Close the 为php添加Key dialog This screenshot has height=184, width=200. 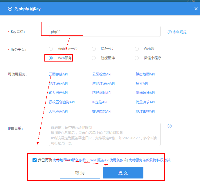tap(196, 9)
